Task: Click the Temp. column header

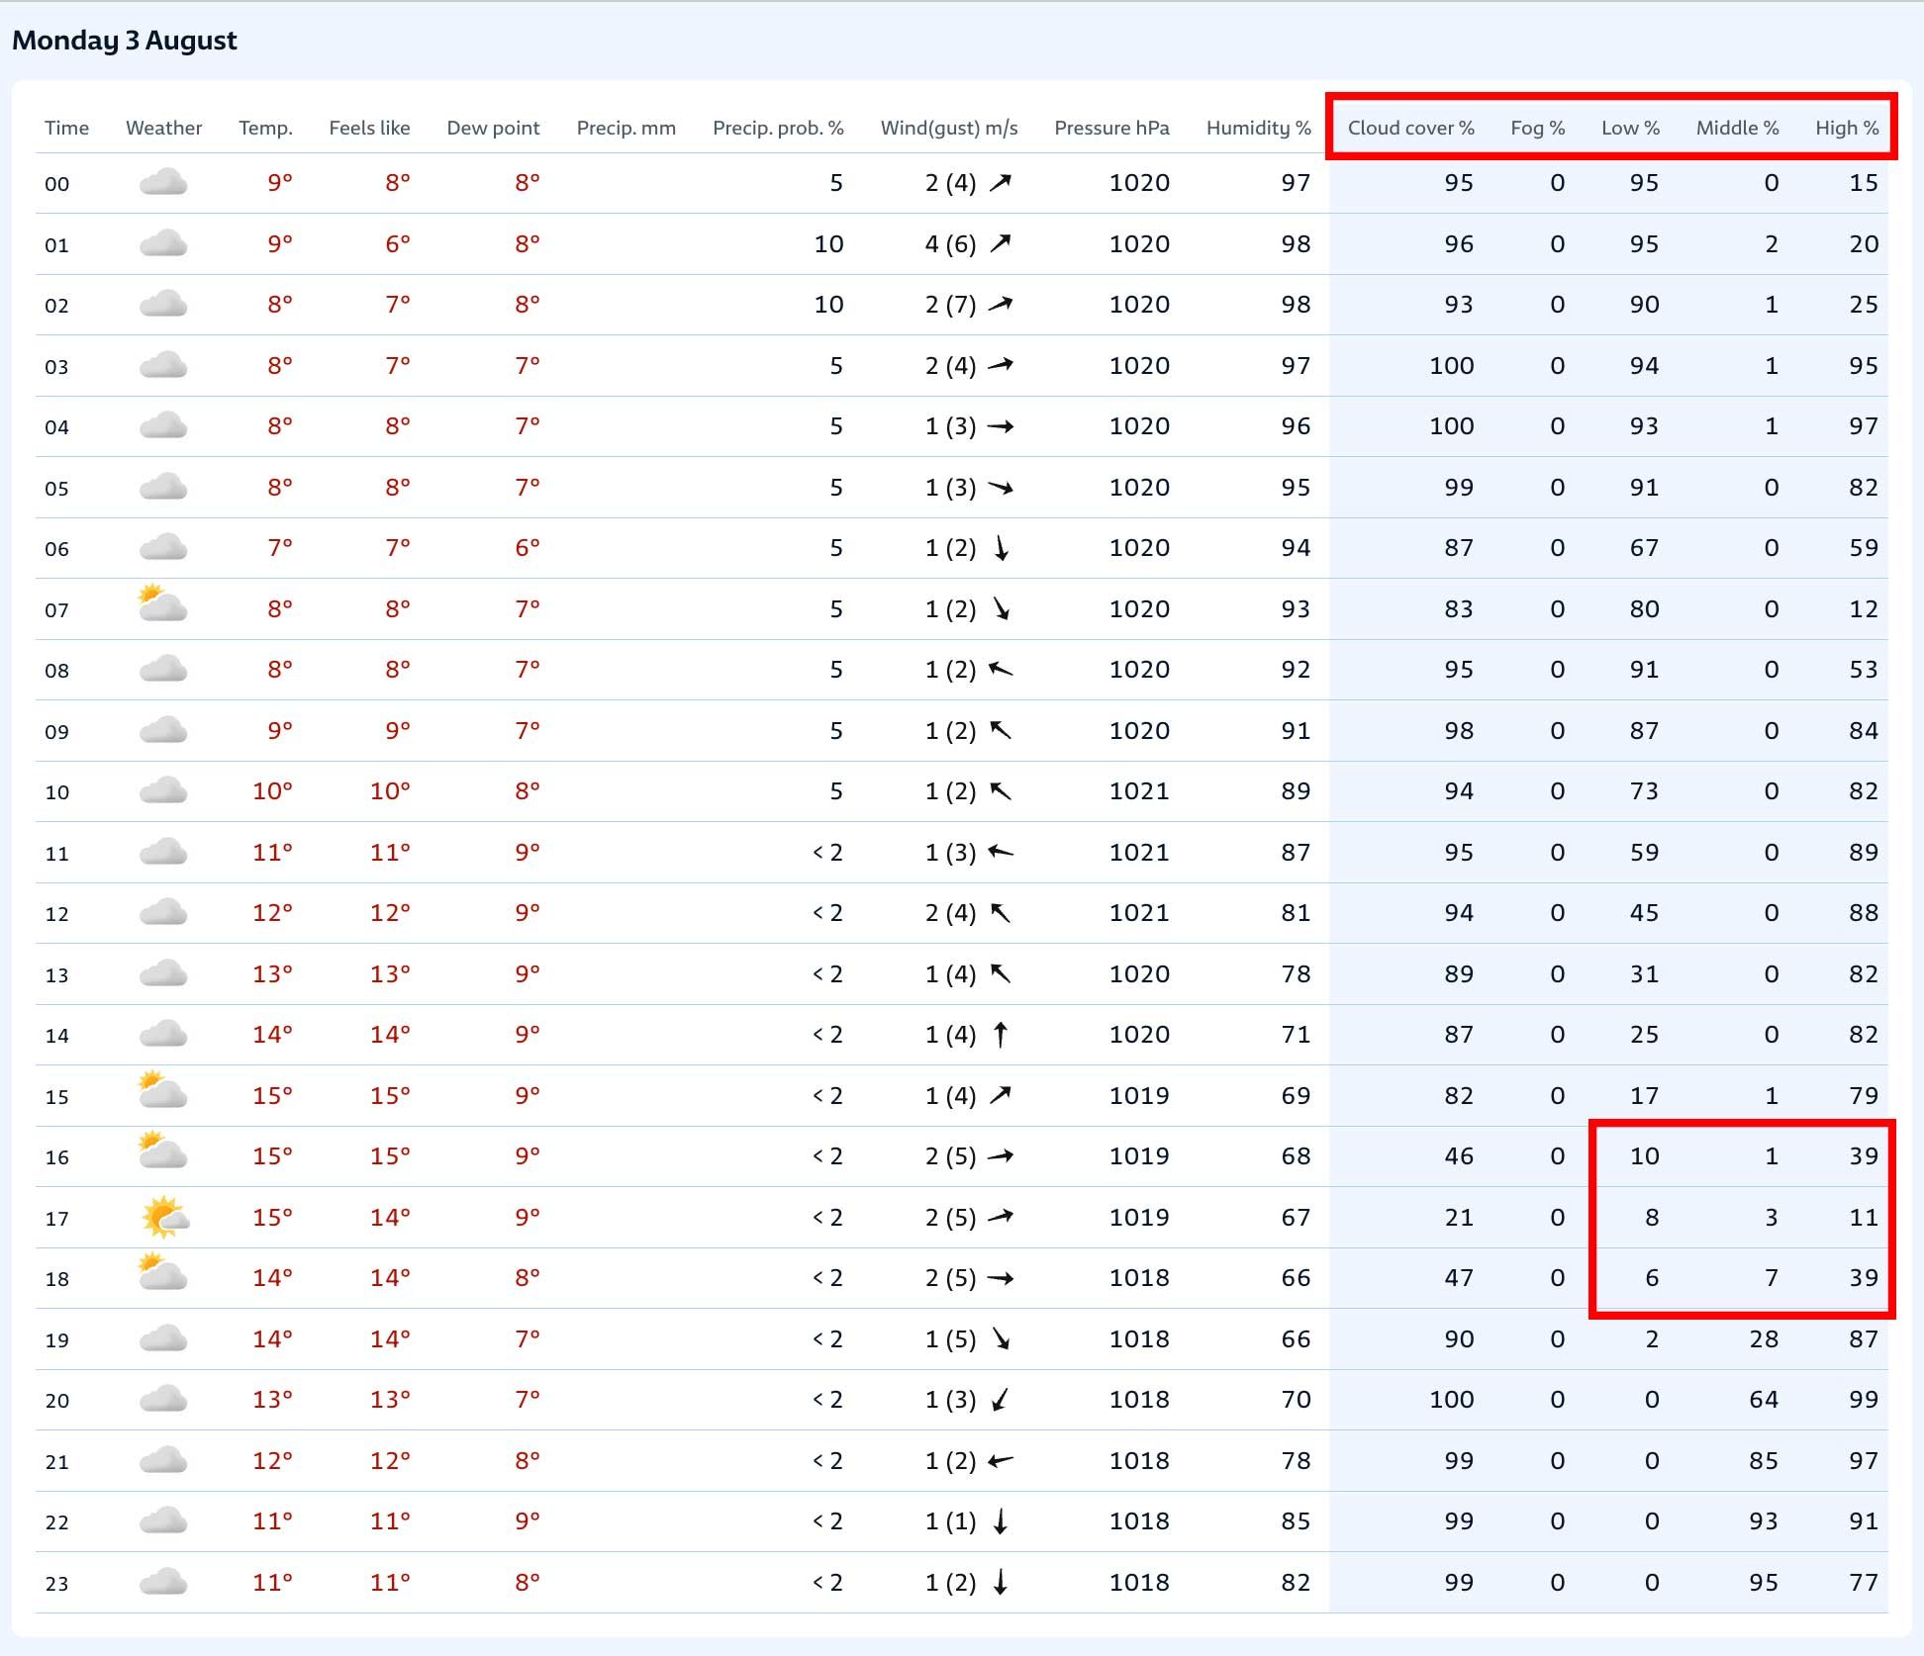Action: tap(265, 128)
